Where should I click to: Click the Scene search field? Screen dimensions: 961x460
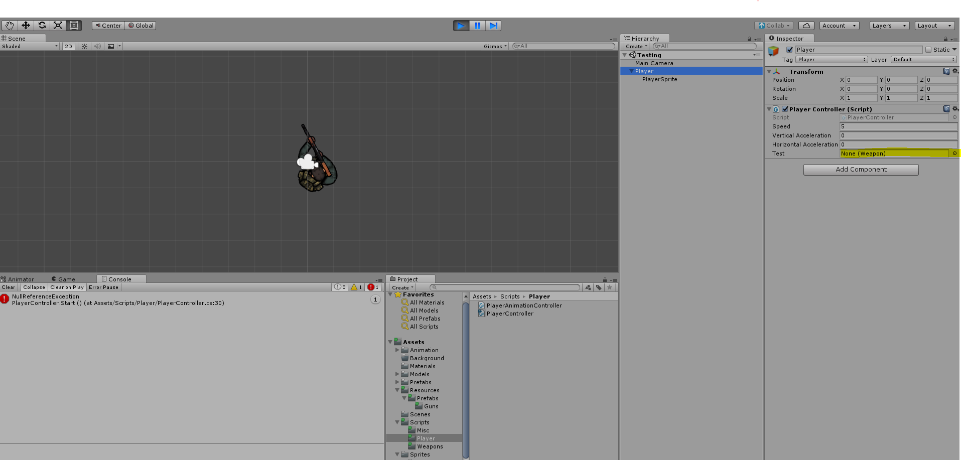tap(564, 46)
